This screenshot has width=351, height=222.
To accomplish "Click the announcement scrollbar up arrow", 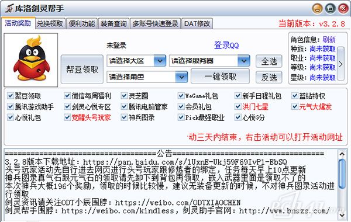I will coord(342,154).
